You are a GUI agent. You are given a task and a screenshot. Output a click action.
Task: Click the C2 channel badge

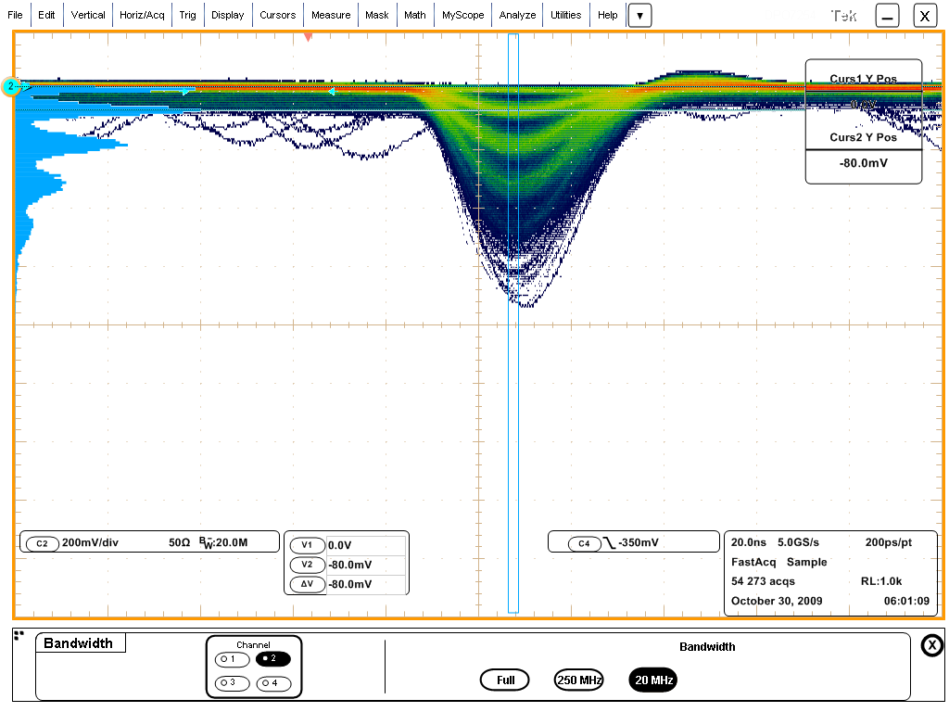click(x=42, y=543)
